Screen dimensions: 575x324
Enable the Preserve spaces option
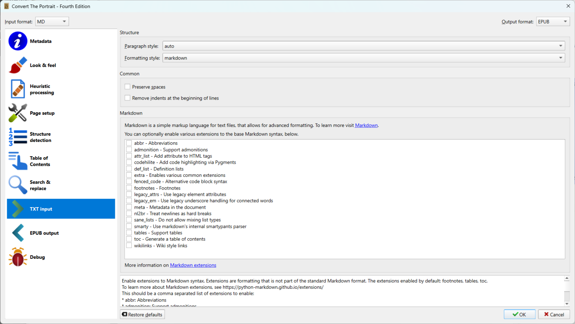pos(127,87)
